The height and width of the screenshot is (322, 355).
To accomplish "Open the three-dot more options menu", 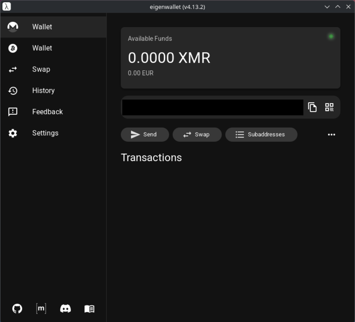I will click(x=331, y=135).
